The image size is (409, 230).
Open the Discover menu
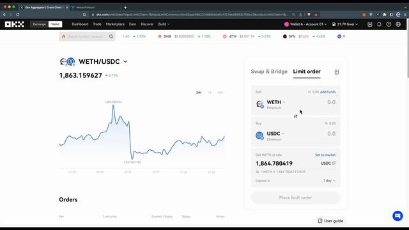147,24
